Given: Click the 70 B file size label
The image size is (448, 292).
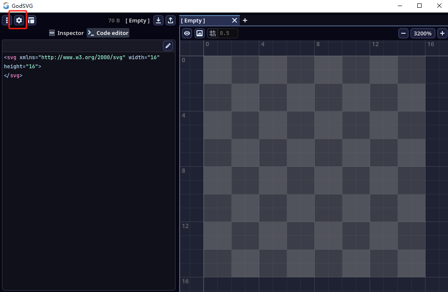Looking at the screenshot, I should pos(114,21).
